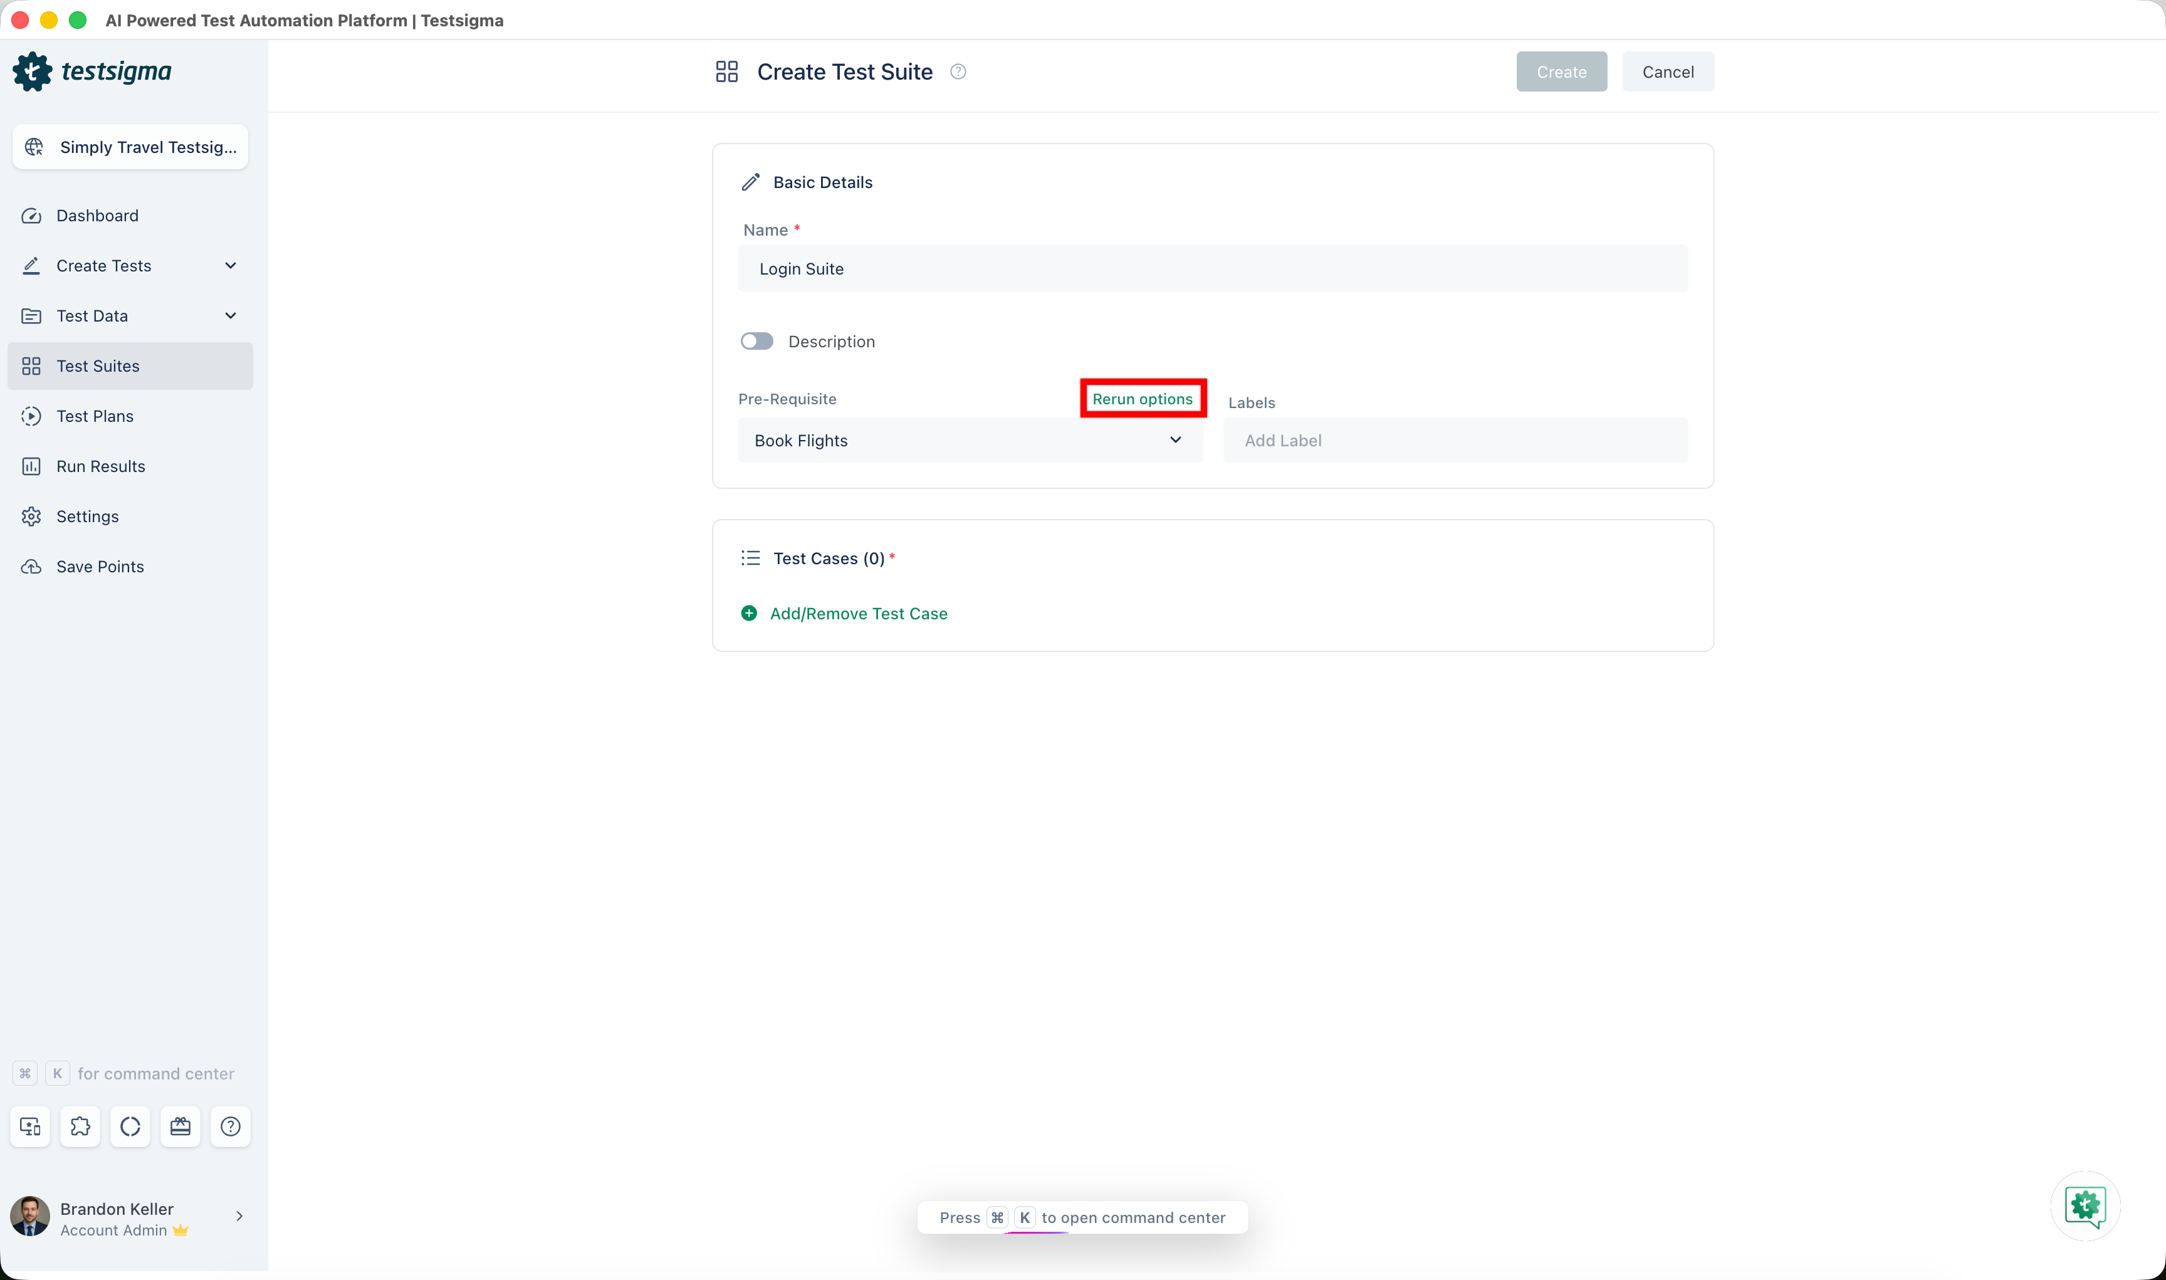
Task: Click the help question mark icon in sidebar
Action: pyautogui.click(x=230, y=1126)
